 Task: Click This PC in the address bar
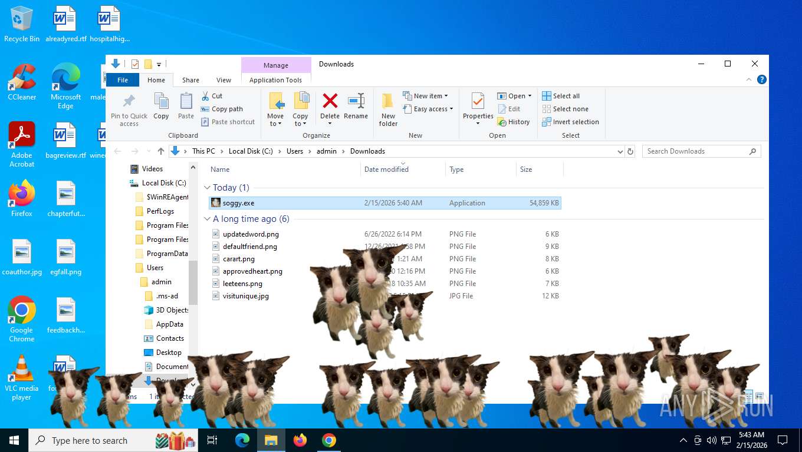[x=203, y=151]
